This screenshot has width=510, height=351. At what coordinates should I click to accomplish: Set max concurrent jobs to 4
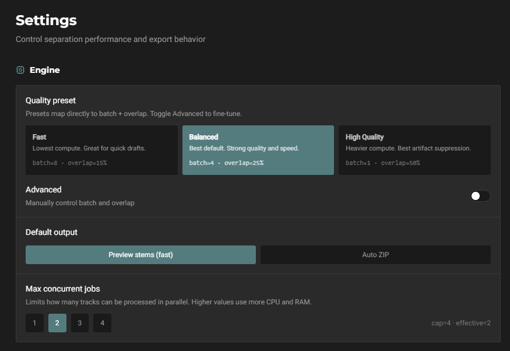point(102,323)
